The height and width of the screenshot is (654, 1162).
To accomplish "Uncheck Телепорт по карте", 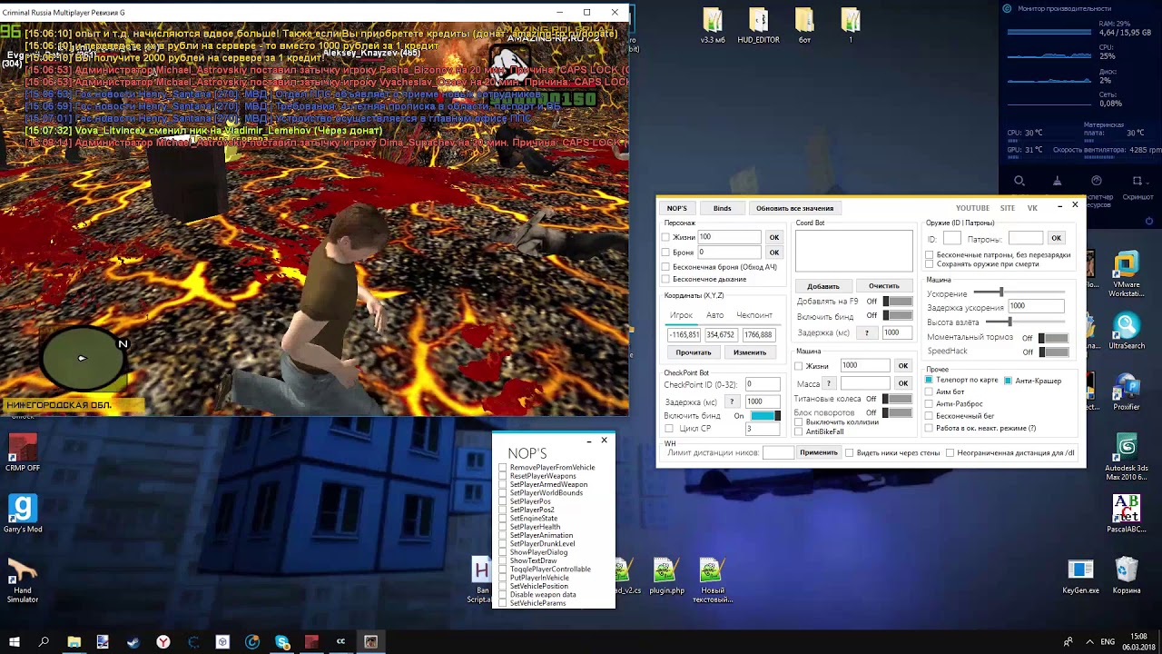I will (x=929, y=381).
